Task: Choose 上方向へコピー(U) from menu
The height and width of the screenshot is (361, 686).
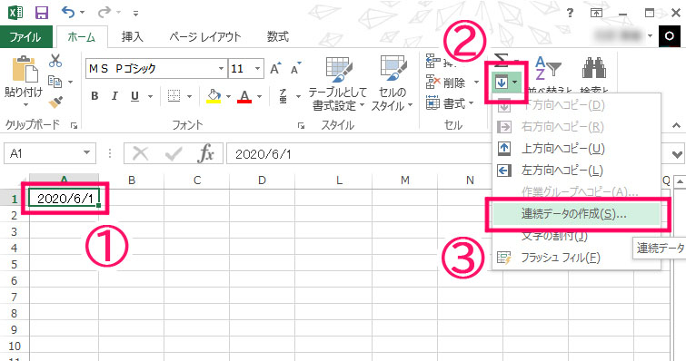Action: 577,149
